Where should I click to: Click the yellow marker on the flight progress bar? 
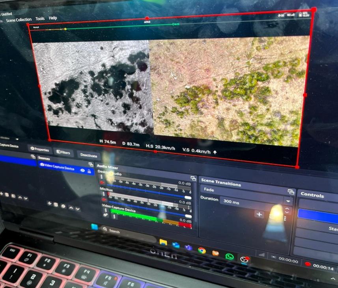click(x=65, y=29)
